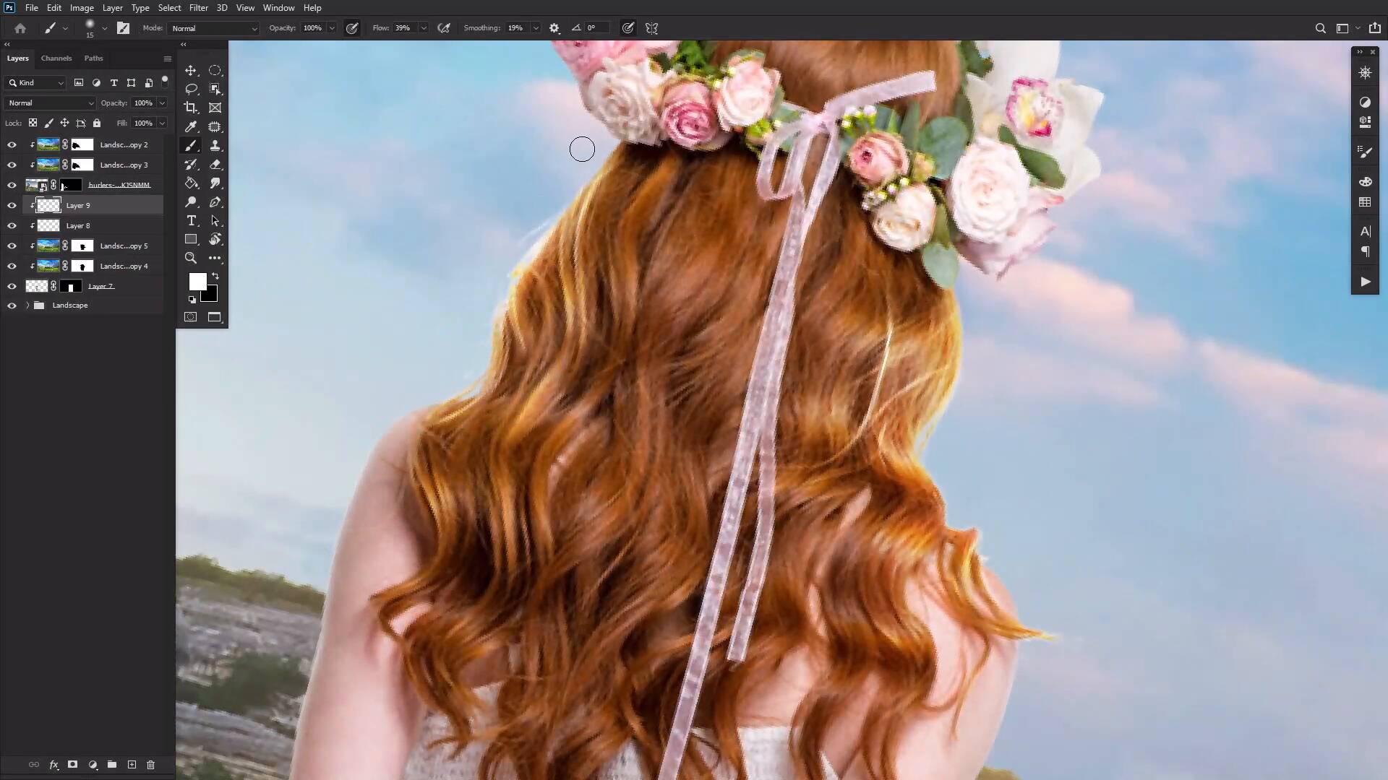Open the Zoom tool
1388x780 pixels.
191,258
